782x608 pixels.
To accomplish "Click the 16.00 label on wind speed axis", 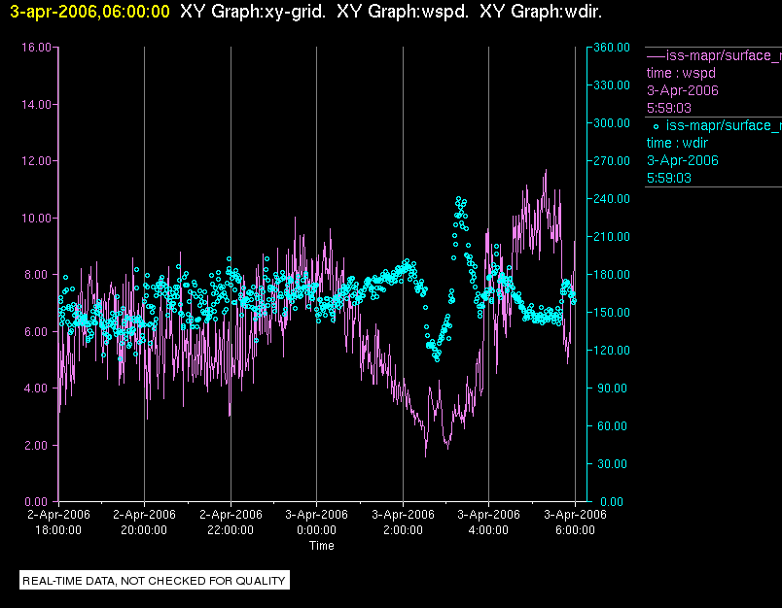I will pos(36,48).
